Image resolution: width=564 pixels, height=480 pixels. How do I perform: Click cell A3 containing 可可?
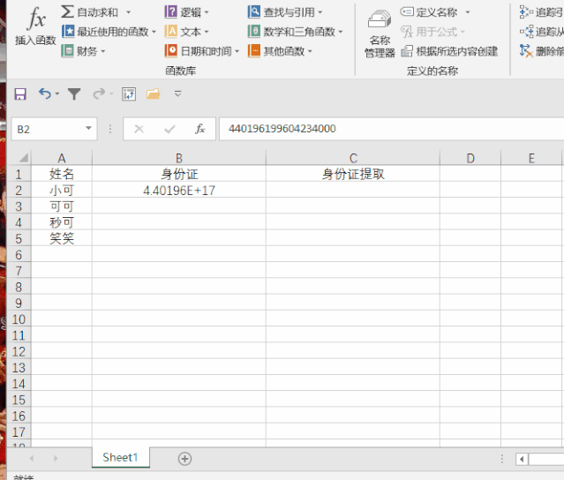coord(62,206)
